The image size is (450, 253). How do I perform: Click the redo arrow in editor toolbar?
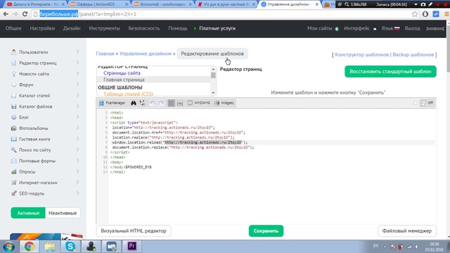(161, 103)
